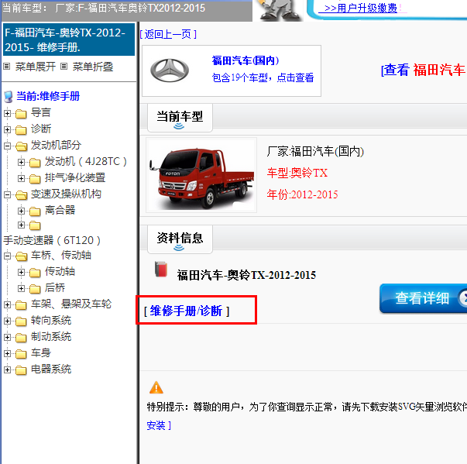
Task: Click the 当前:维修手册 computer icon
Action: pyautogui.click(x=9, y=97)
